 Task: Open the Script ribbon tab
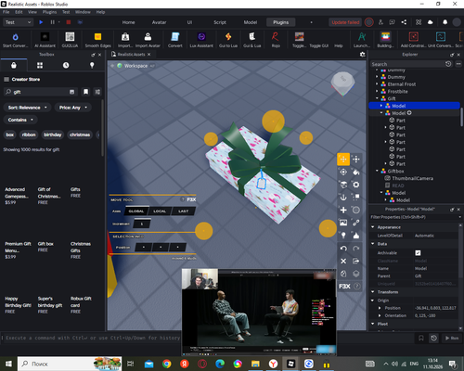(220, 22)
